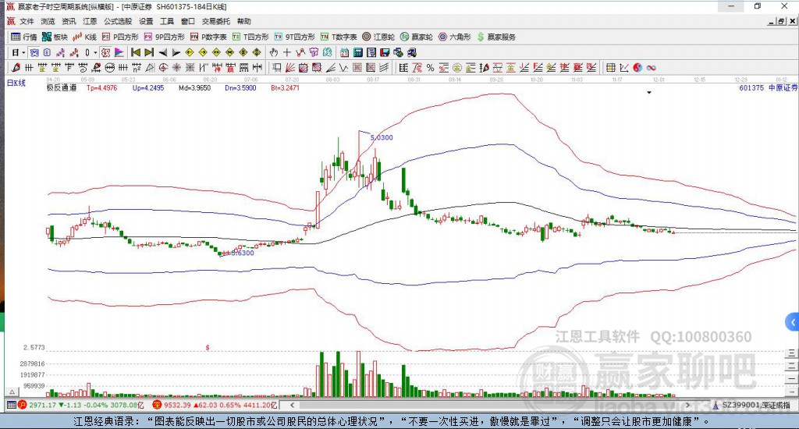Open the P数字表 tool
The image size is (799, 429).
coord(208,37)
